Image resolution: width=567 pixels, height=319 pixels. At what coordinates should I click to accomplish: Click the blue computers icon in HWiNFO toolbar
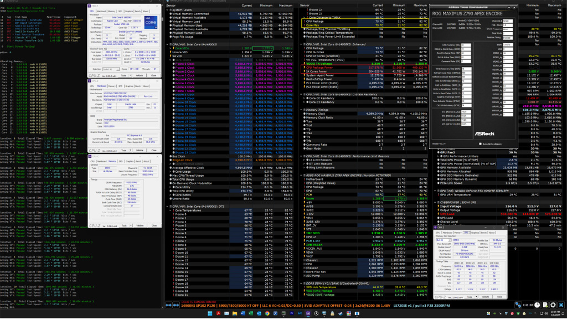coord(518,305)
